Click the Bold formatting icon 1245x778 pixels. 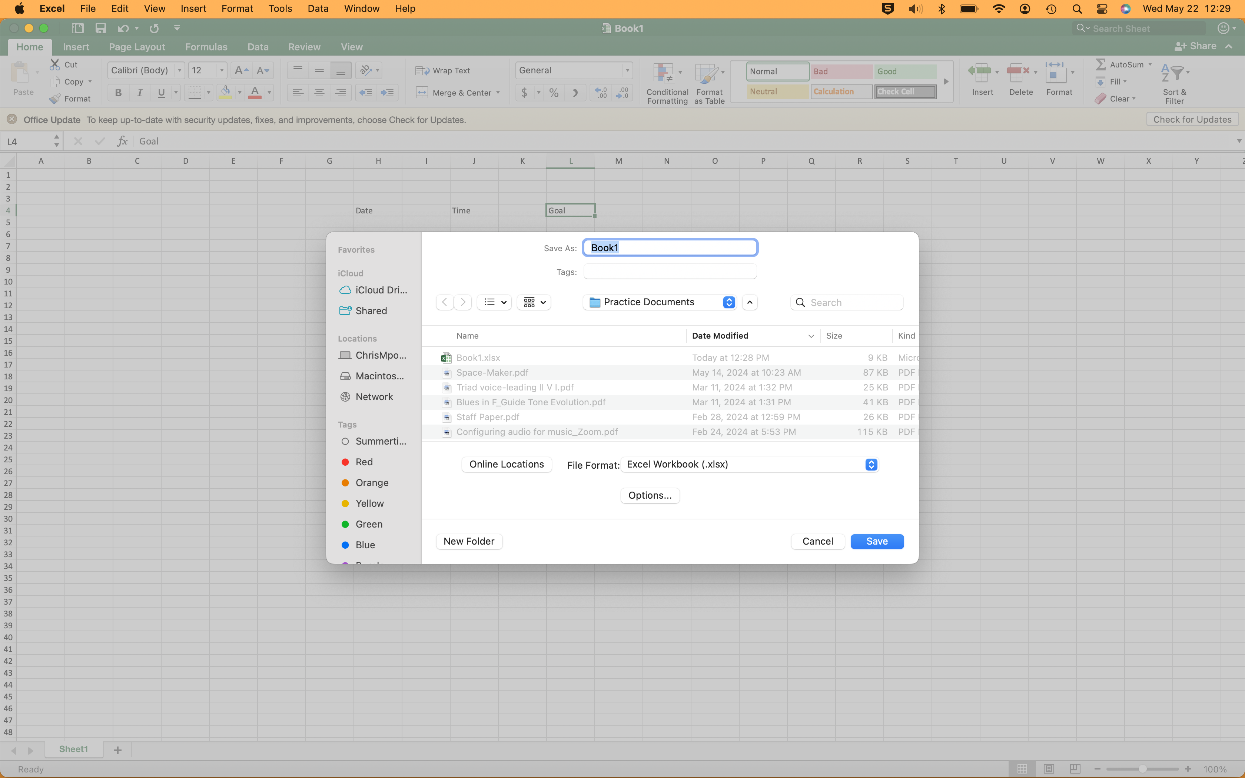point(118,93)
